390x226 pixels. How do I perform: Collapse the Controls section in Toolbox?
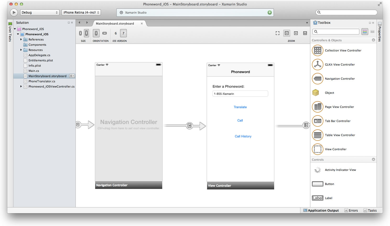(373, 159)
